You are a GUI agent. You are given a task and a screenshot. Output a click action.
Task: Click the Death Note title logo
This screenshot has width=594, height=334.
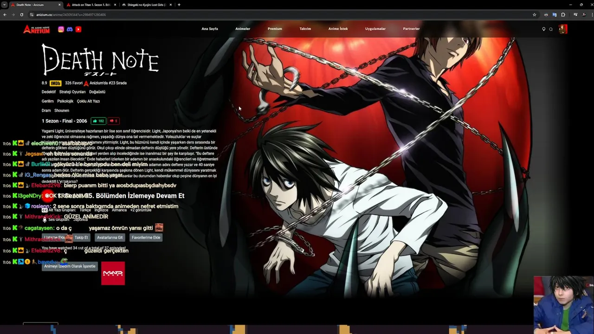click(100, 59)
